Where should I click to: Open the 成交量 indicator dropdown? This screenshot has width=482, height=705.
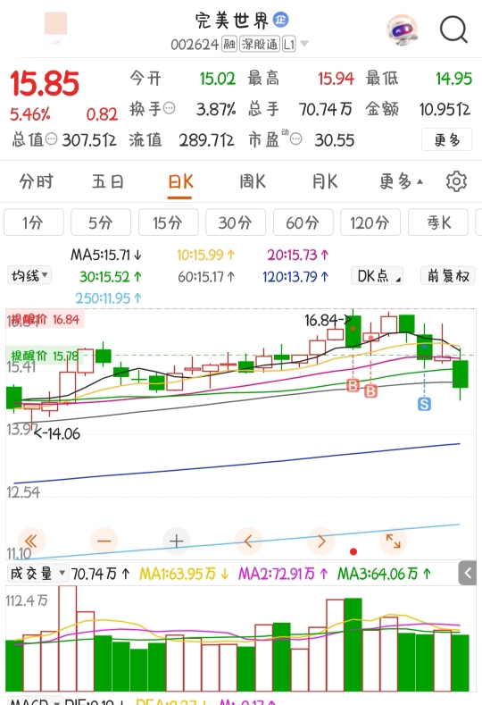click(x=38, y=574)
